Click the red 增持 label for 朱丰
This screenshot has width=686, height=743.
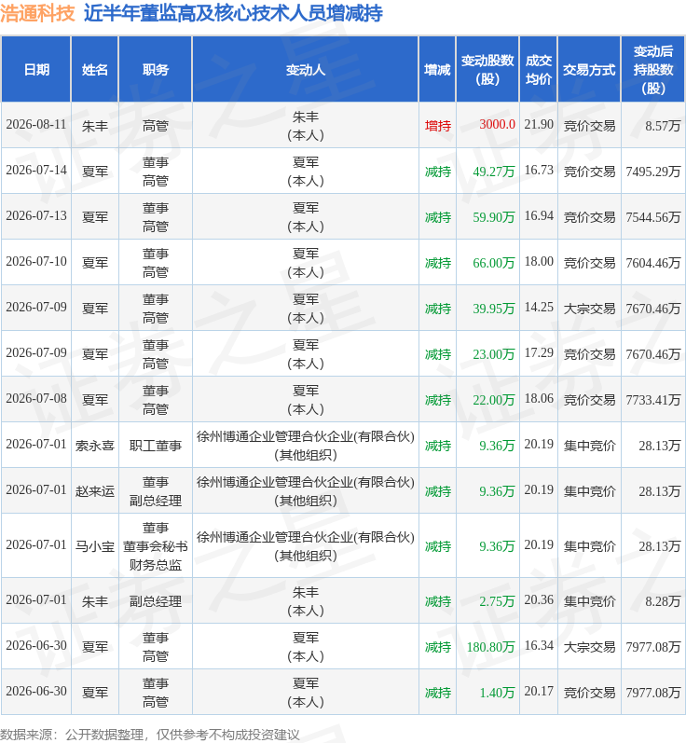click(438, 126)
